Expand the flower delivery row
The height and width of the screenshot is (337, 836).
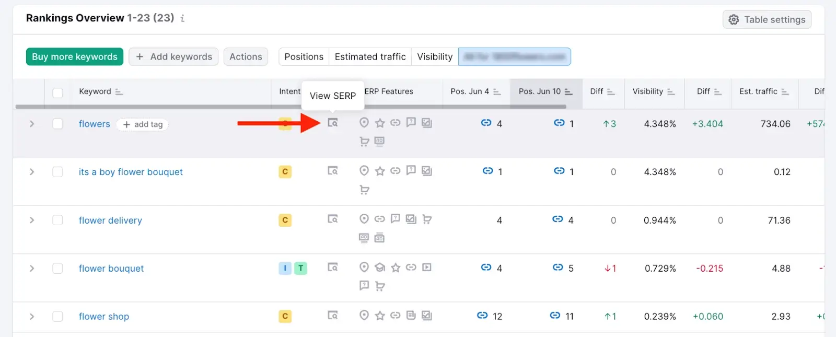(x=32, y=220)
